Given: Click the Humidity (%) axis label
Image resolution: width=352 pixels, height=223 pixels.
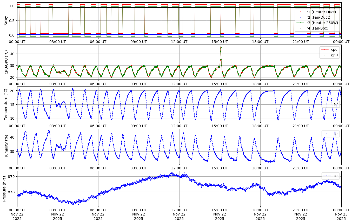Looking at the screenshot, I should click(x=6, y=146).
